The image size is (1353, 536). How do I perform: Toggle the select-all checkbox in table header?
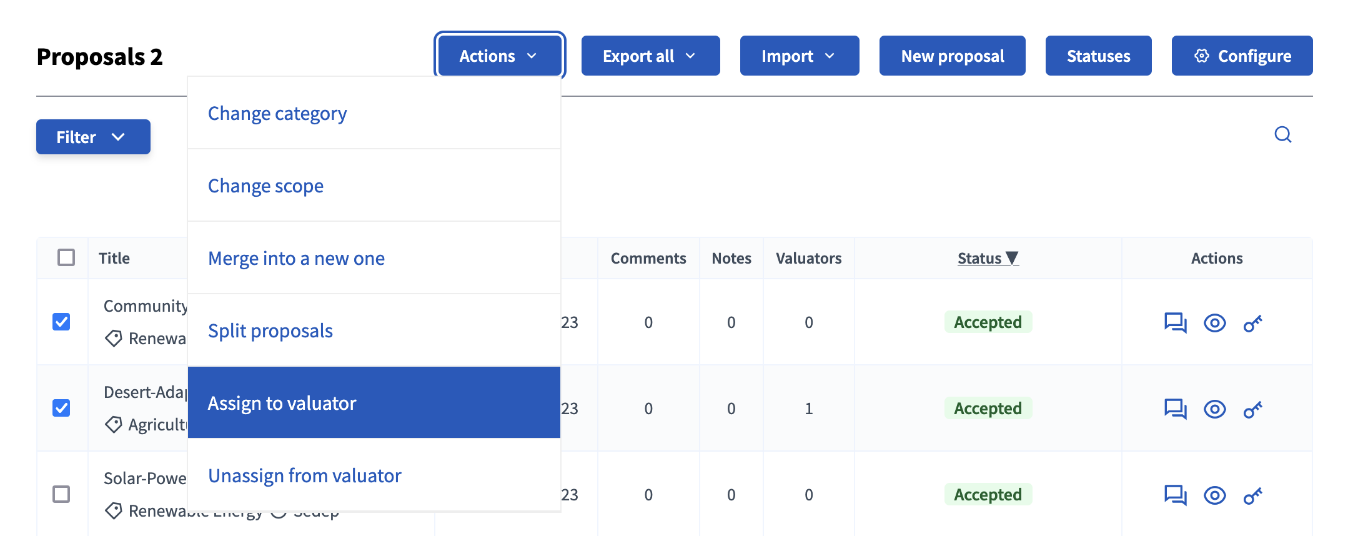point(66,257)
